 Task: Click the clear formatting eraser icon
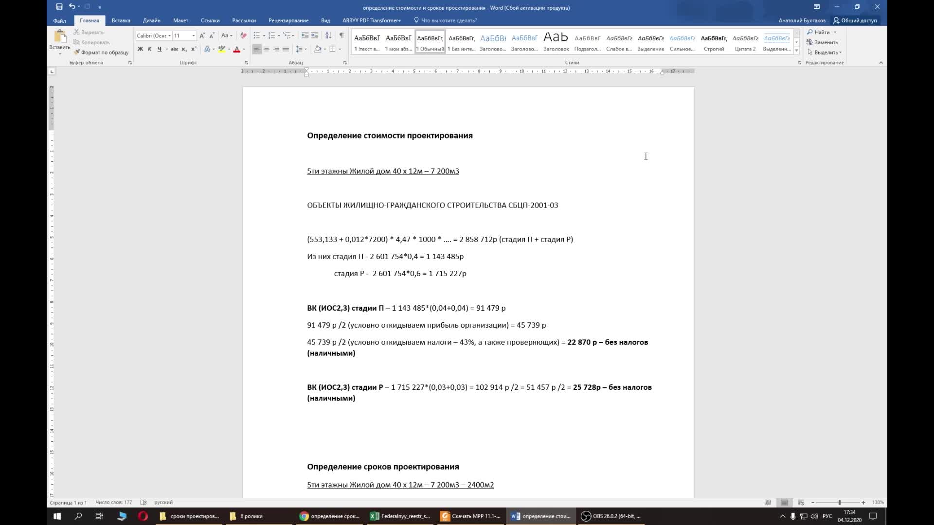[243, 35]
